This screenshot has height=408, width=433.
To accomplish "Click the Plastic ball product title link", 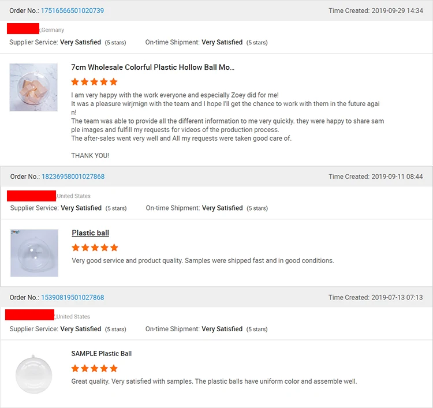I will pyautogui.click(x=90, y=233).
